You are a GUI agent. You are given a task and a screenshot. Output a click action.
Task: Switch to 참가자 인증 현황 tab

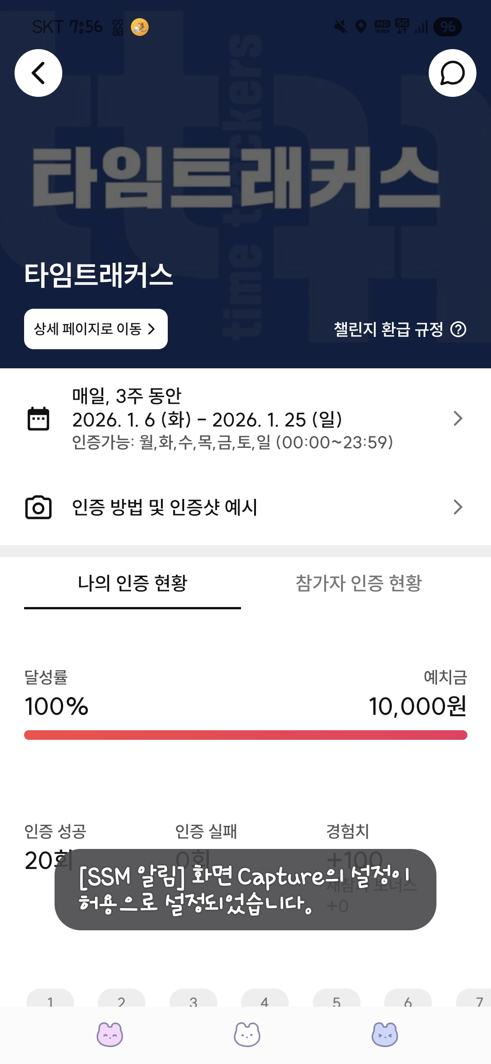click(359, 583)
